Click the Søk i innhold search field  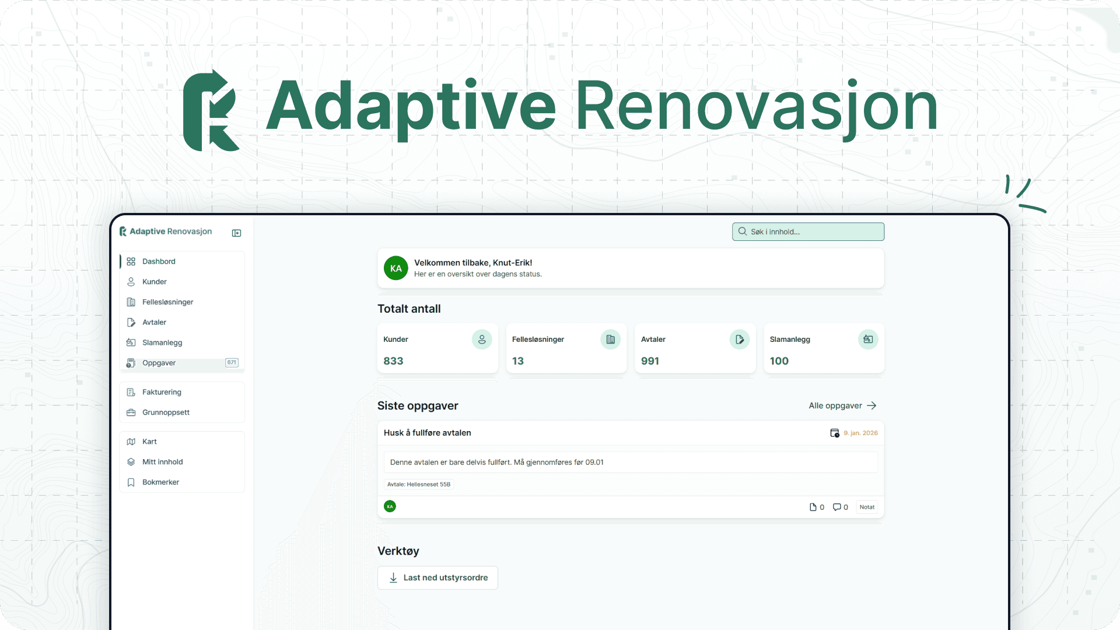(808, 232)
